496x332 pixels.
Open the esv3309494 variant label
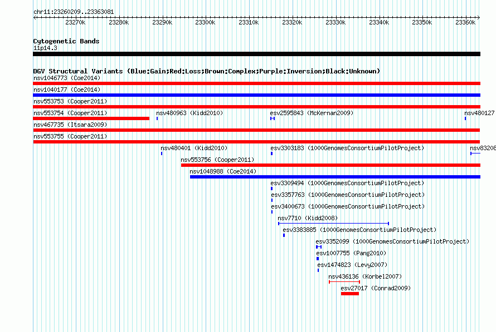pyautogui.click(x=347, y=183)
